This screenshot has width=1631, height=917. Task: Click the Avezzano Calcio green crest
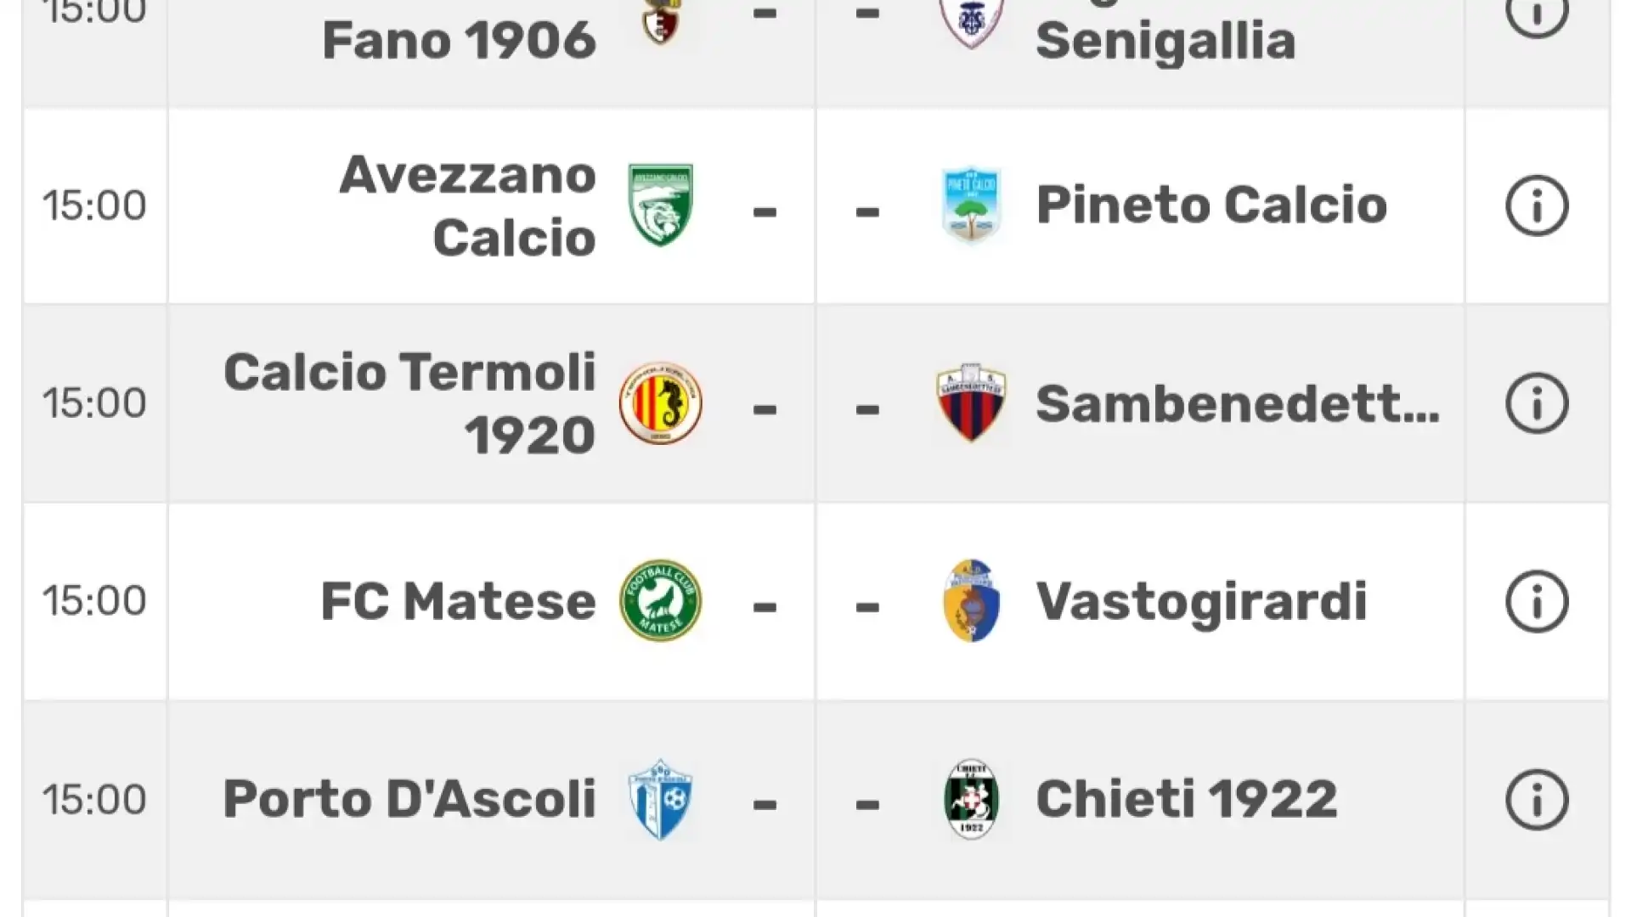660,205
